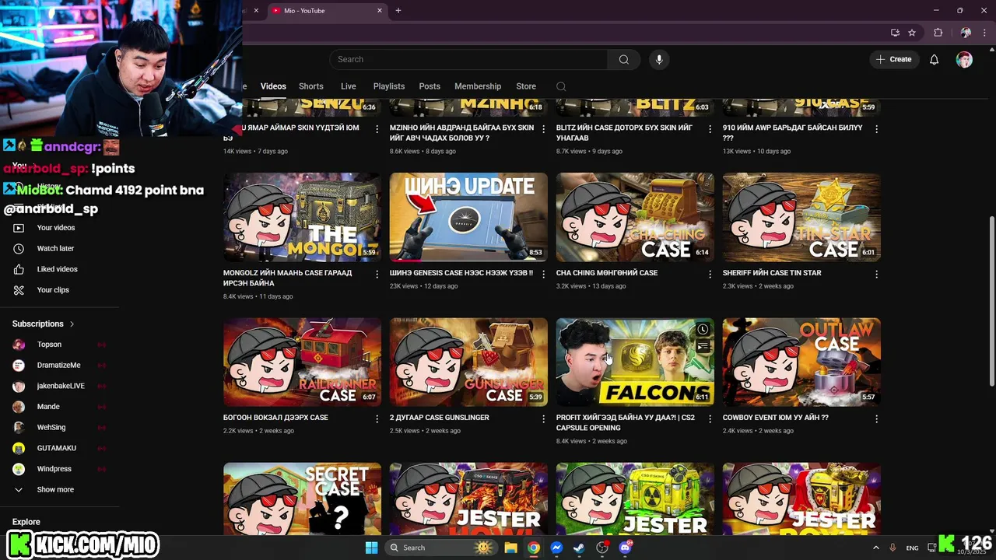Open the account avatar menu
The image size is (996, 560).
(x=964, y=59)
